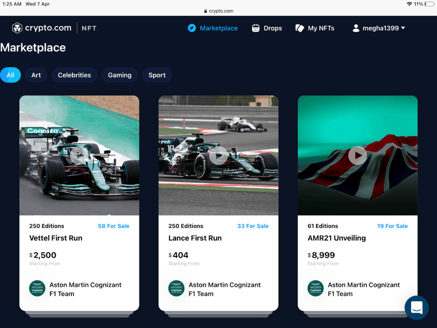Click the user profile silhouette icon
Viewport: 437px width, 328px height.
point(356,28)
